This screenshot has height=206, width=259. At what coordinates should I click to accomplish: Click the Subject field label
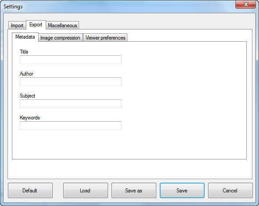[27, 96]
